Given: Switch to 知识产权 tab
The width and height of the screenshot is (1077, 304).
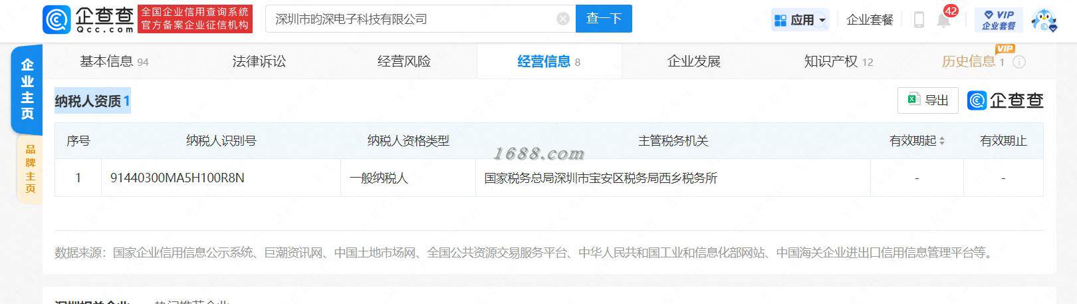Looking at the screenshot, I should 838,61.
